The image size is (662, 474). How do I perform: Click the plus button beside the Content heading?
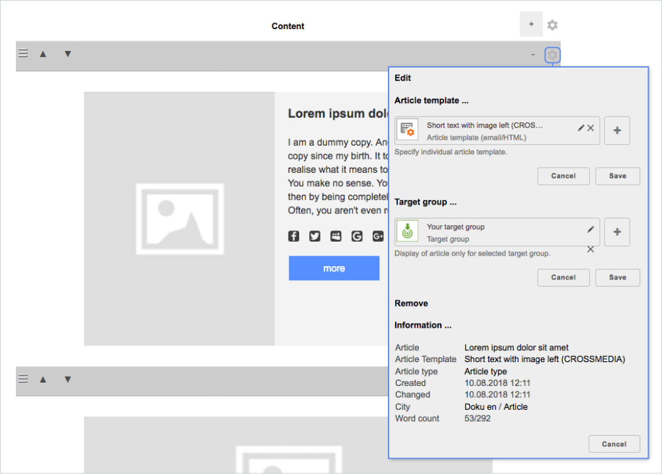click(531, 24)
